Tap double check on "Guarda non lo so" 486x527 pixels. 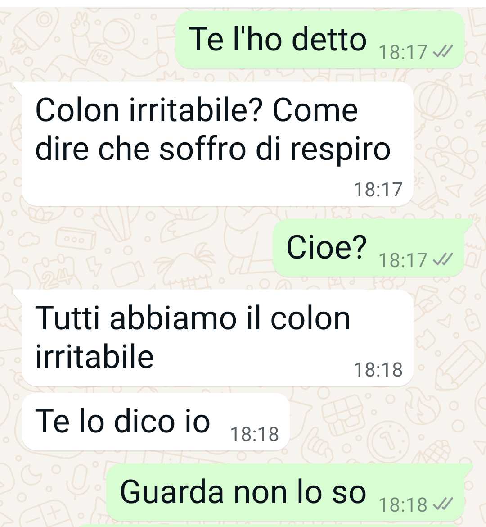tap(443, 504)
